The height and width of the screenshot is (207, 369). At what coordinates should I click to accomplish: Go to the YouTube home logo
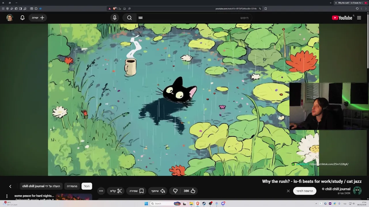[x=342, y=18]
